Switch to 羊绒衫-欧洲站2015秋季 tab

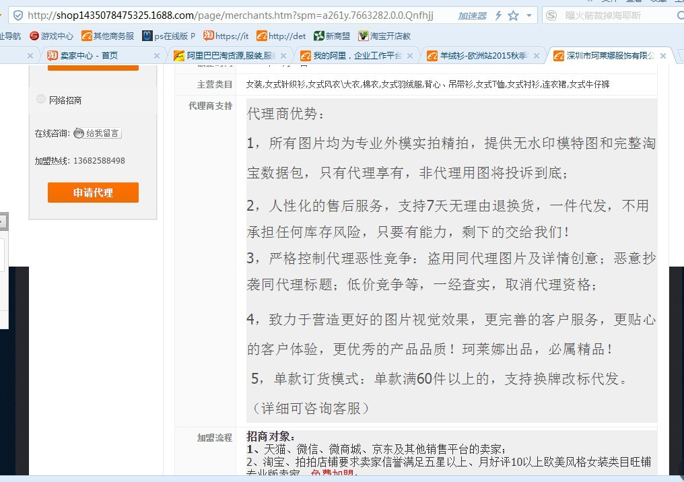coord(482,55)
